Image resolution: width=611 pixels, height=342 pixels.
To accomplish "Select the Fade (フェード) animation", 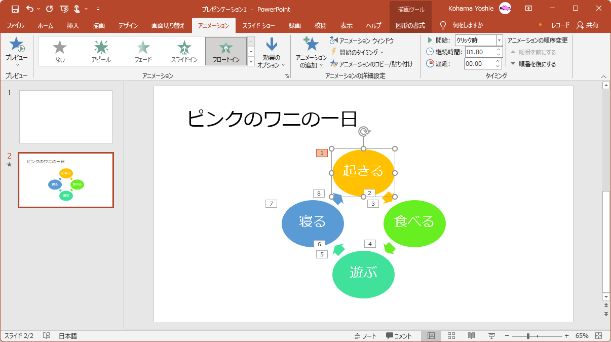I will coord(143,51).
